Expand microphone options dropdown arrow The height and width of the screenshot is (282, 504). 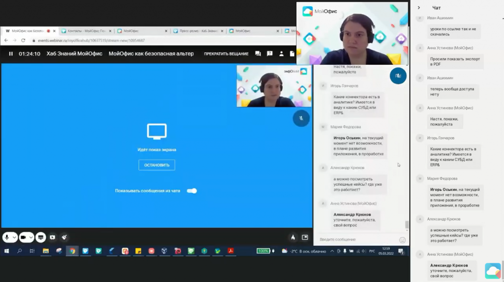14,237
